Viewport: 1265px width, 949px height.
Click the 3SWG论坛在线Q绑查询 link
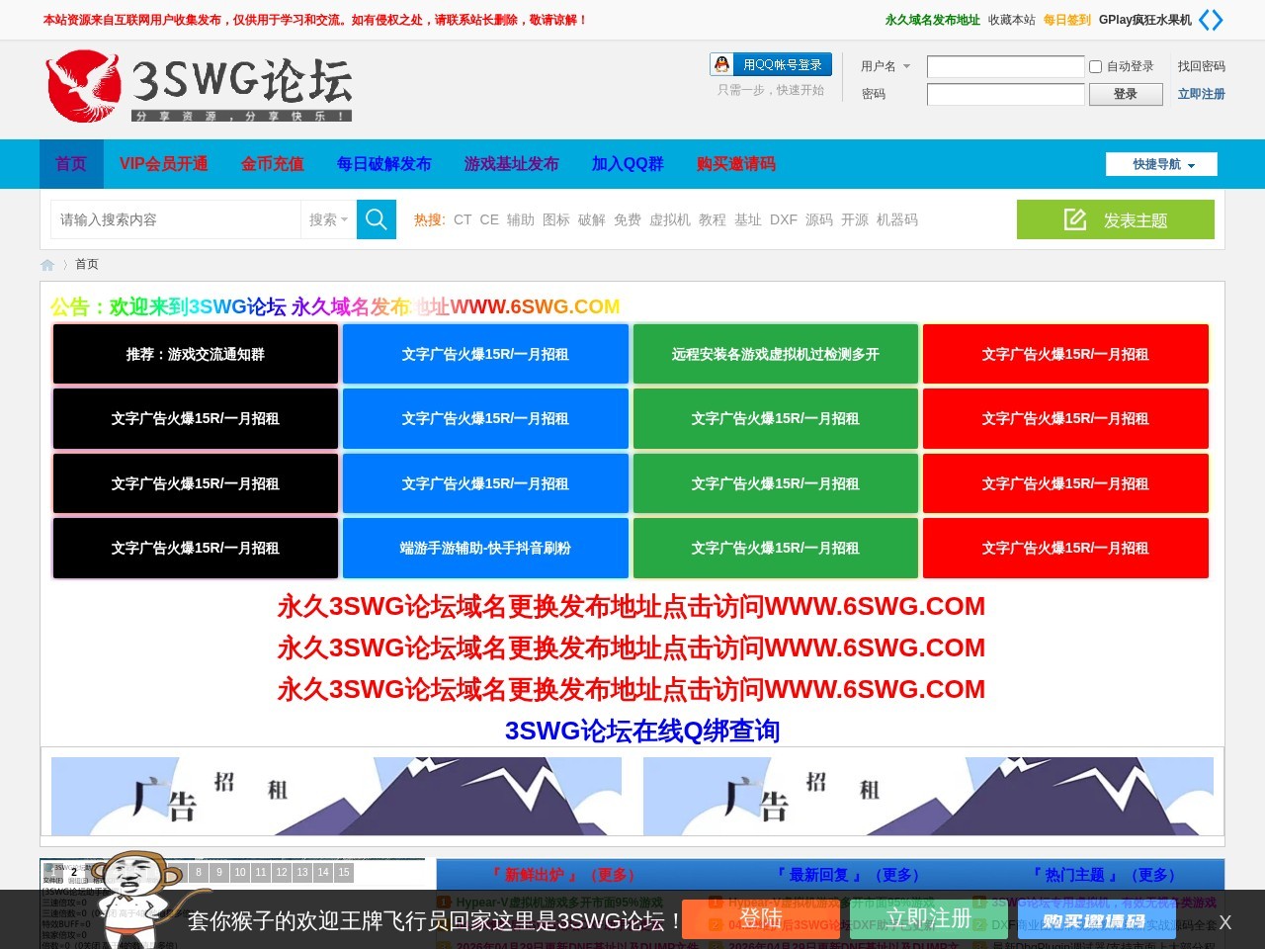click(x=642, y=731)
